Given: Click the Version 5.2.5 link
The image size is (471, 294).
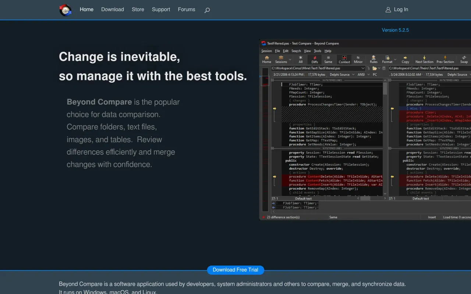Looking at the screenshot, I should tap(395, 30).
